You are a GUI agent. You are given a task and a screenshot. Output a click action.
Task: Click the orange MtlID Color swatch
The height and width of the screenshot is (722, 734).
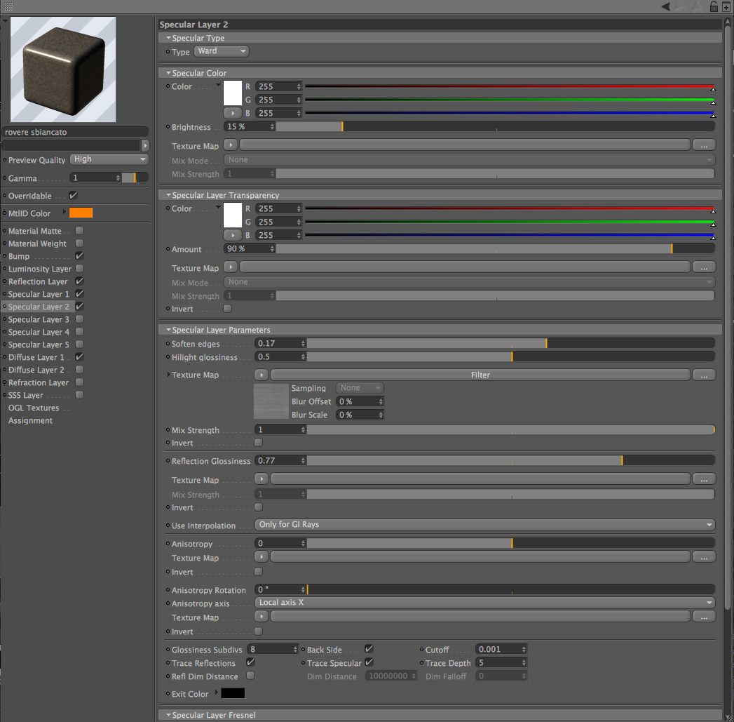tap(81, 213)
